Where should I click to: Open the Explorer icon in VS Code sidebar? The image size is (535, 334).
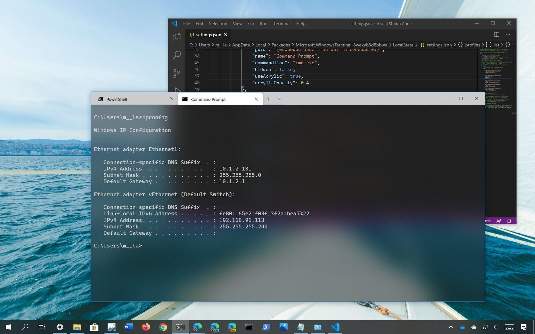176,37
